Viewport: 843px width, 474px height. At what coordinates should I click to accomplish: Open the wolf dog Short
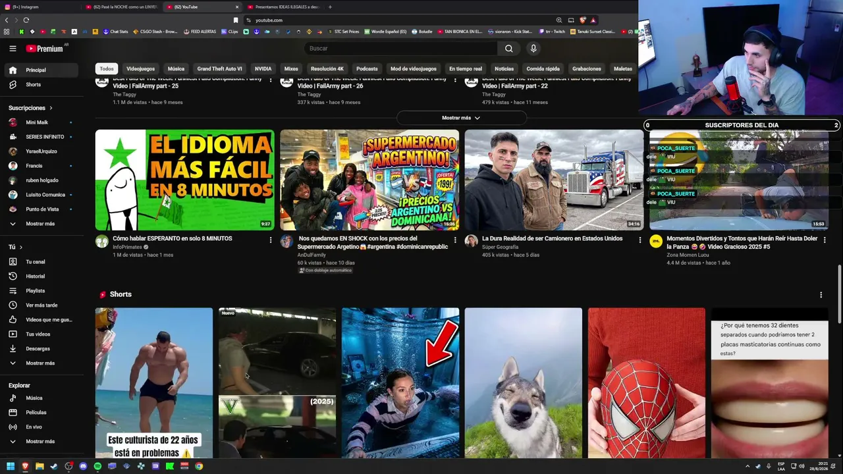coord(524,383)
